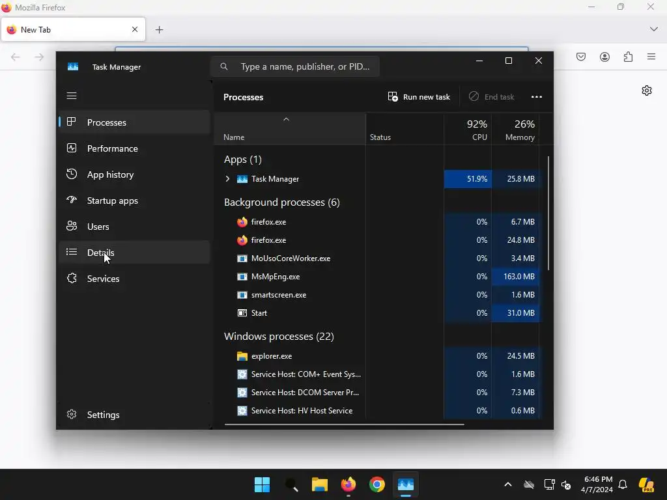Select Service Host: DCOM Server Process row

pyautogui.click(x=377, y=393)
